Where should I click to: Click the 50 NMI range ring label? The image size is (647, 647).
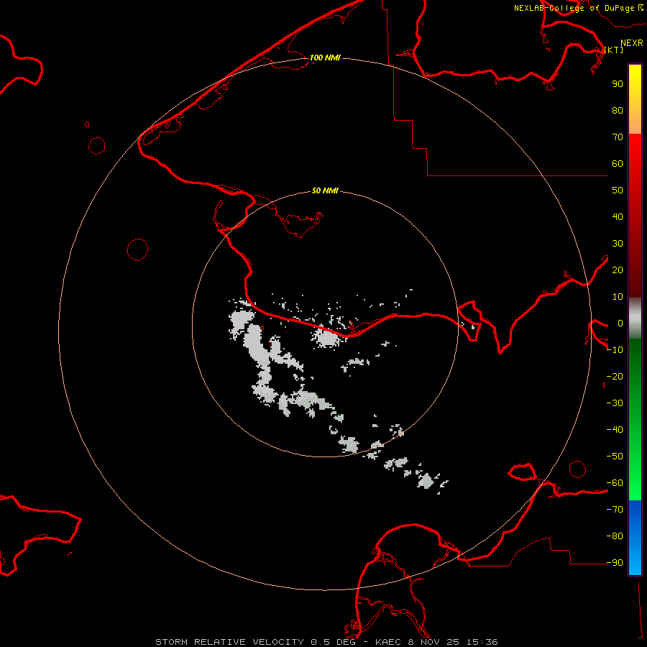pyautogui.click(x=325, y=191)
